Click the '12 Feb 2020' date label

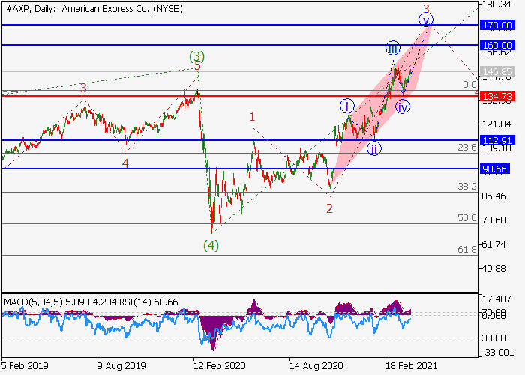[219, 365]
